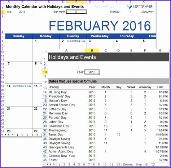Select column D header in Events sheet

tap(118, 51)
